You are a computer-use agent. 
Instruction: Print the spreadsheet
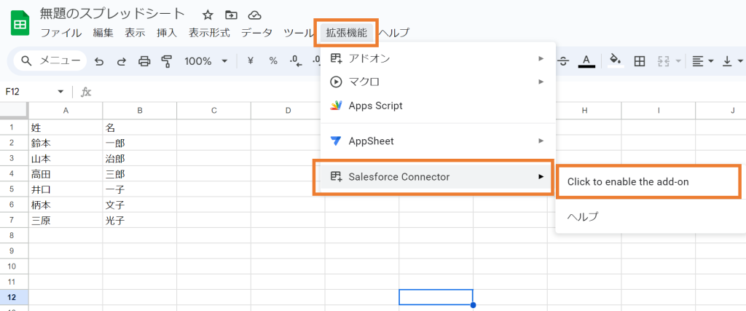coord(145,61)
